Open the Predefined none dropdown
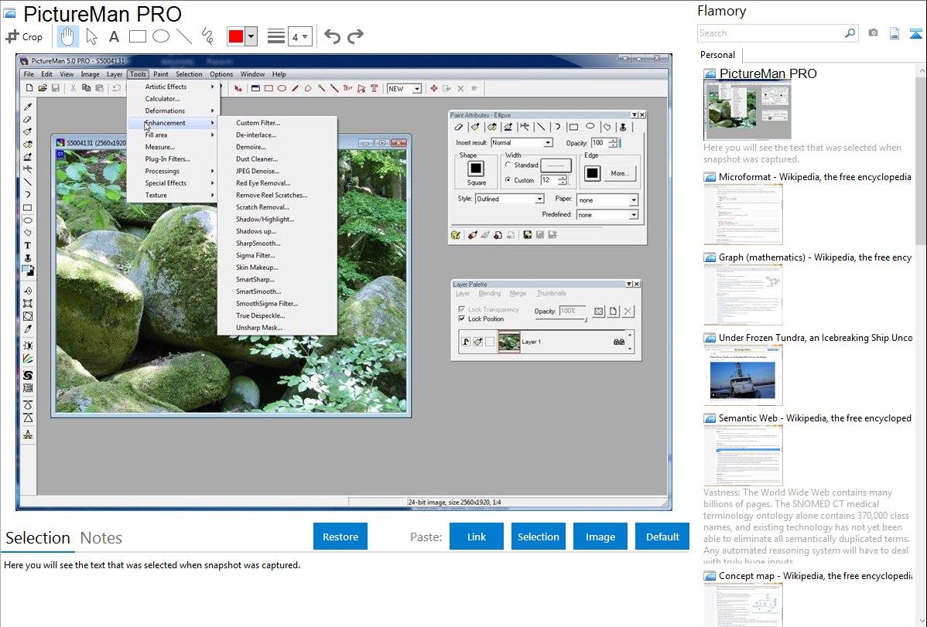Screen dimensions: 927x627 point(633,214)
